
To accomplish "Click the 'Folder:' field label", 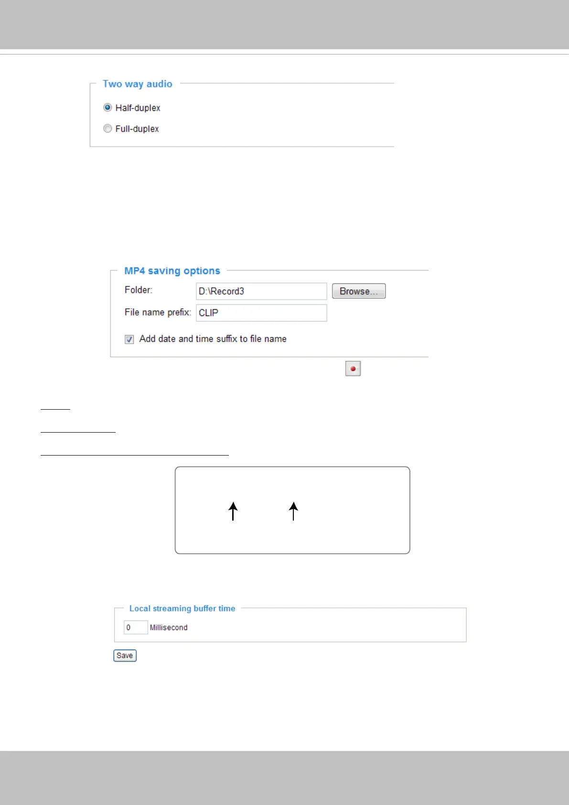I will pos(139,290).
